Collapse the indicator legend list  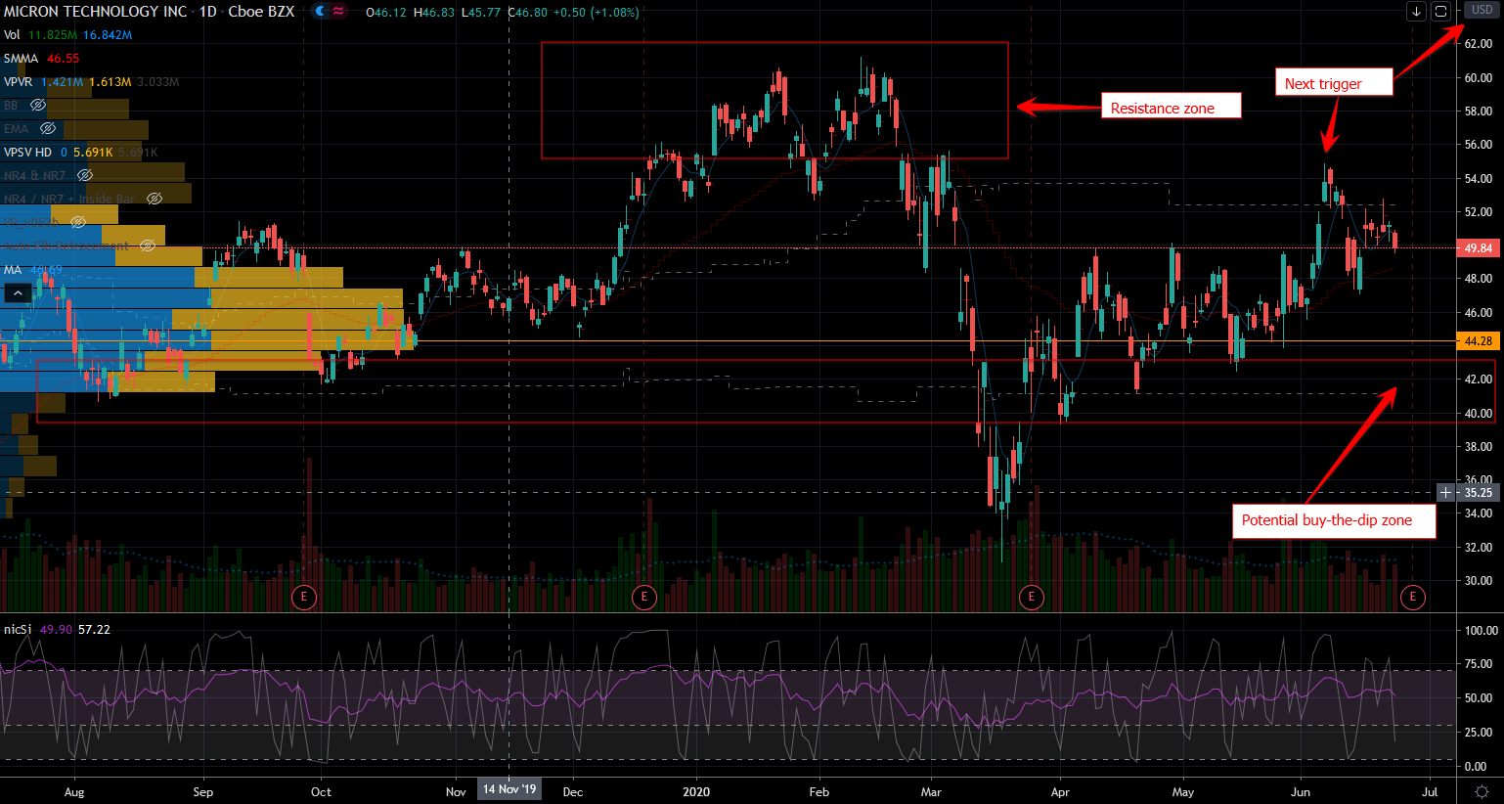point(18,292)
